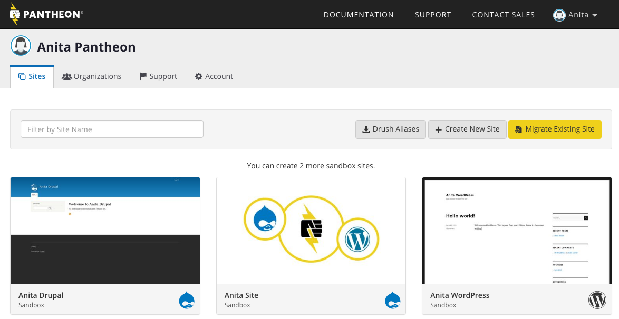This screenshot has height=319, width=619.
Task: Click the profile avatar beside Anita Pantheon
Action: 21,46
